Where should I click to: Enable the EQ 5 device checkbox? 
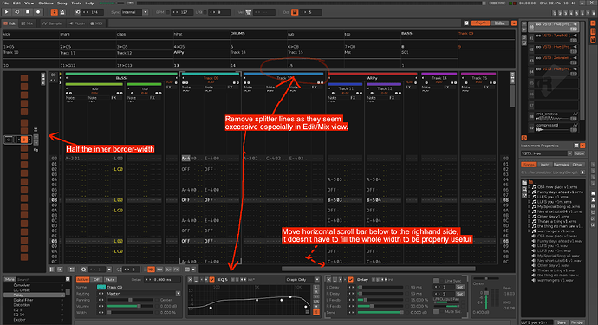[212, 280]
